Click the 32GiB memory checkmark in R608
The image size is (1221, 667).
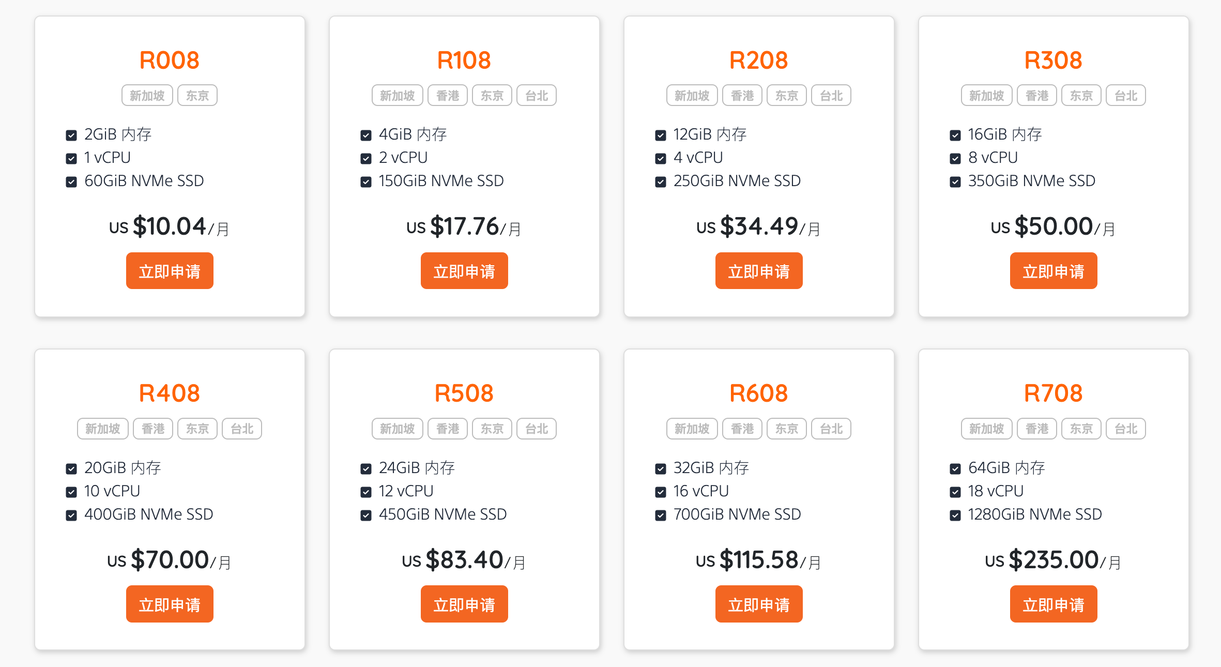click(x=661, y=469)
